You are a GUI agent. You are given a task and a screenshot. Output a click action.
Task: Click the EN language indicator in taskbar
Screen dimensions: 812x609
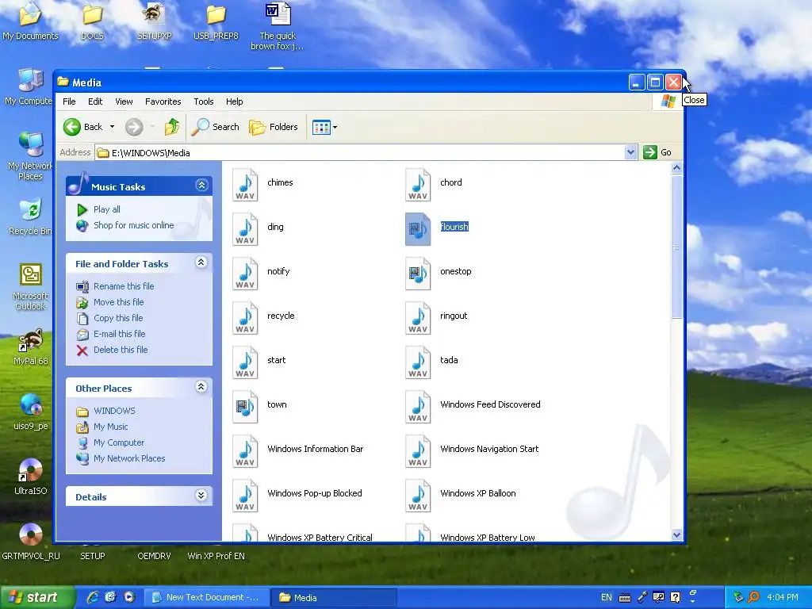point(606,597)
